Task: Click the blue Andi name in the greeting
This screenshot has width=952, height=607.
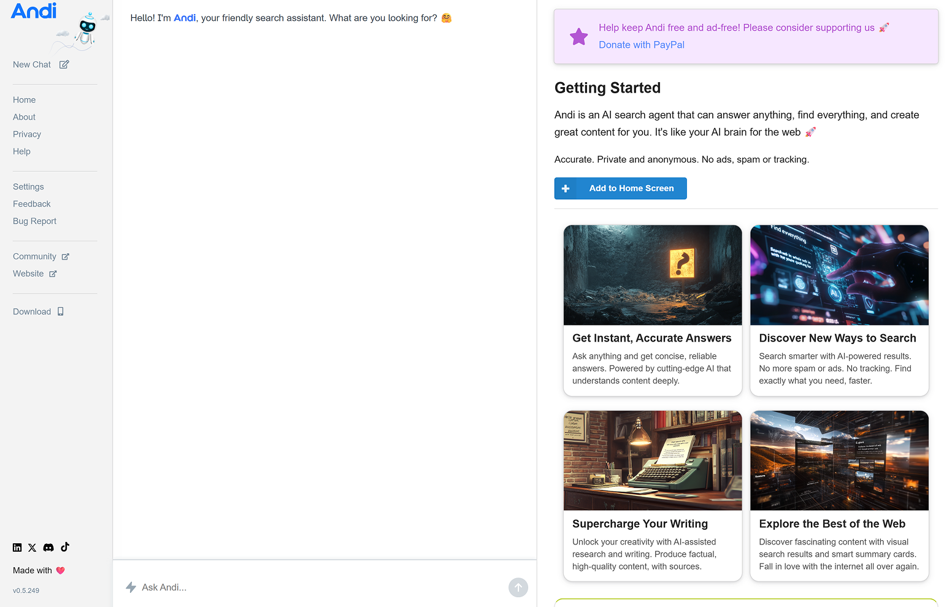Action: 185,18
